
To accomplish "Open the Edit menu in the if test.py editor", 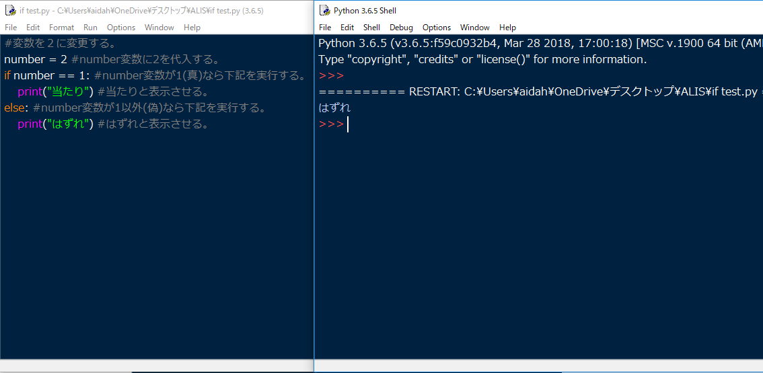I will coord(33,28).
